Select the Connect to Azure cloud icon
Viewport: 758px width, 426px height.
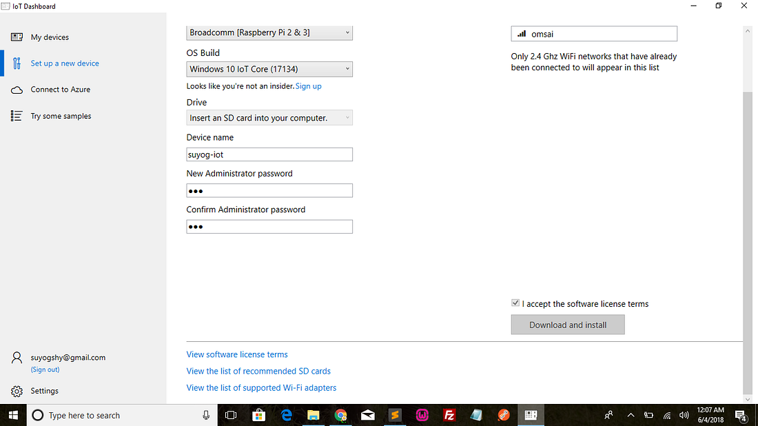[17, 89]
